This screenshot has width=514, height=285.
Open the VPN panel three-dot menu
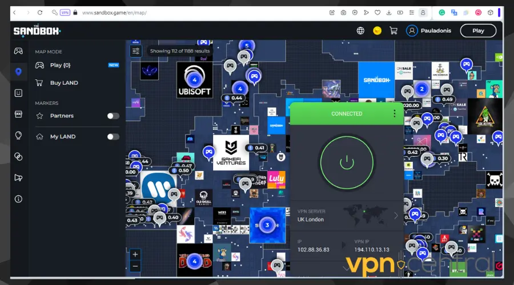coord(394,113)
